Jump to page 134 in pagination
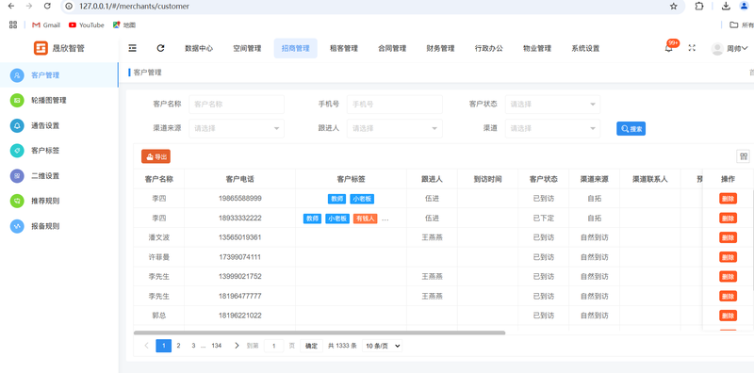754x373 pixels. tap(217, 346)
